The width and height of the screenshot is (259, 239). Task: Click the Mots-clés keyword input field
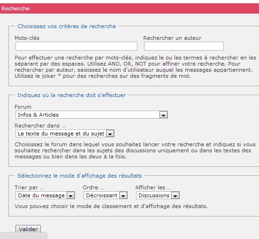76,46
